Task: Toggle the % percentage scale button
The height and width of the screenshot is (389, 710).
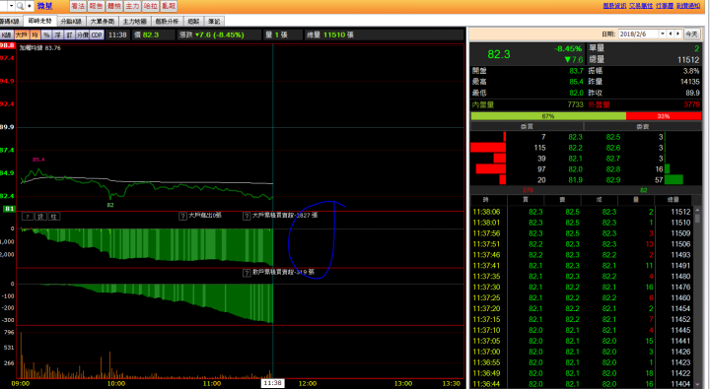Action: [x=46, y=34]
